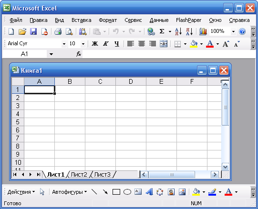
Task: Insert a diagram or org chart
Action: pyautogui.click(x=160, y=192)
